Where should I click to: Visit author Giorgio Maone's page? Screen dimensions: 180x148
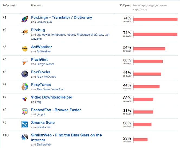click(45, 64)
